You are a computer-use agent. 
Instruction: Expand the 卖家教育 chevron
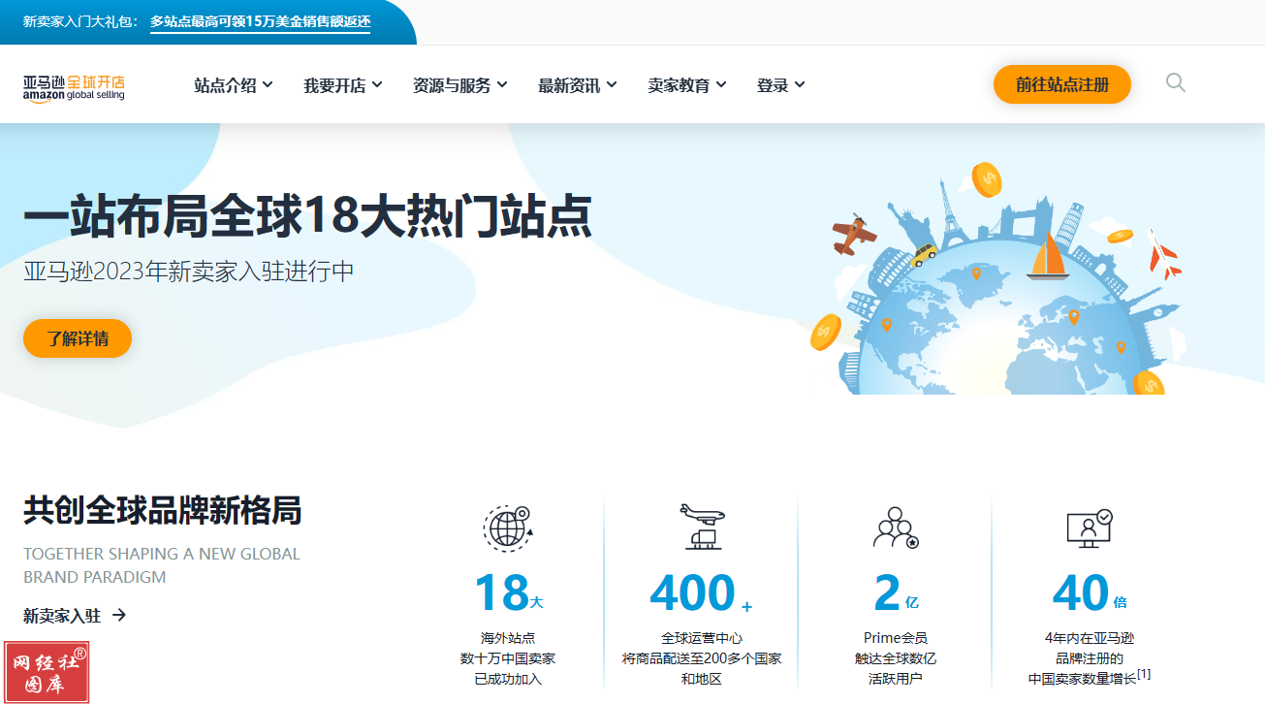721,85
